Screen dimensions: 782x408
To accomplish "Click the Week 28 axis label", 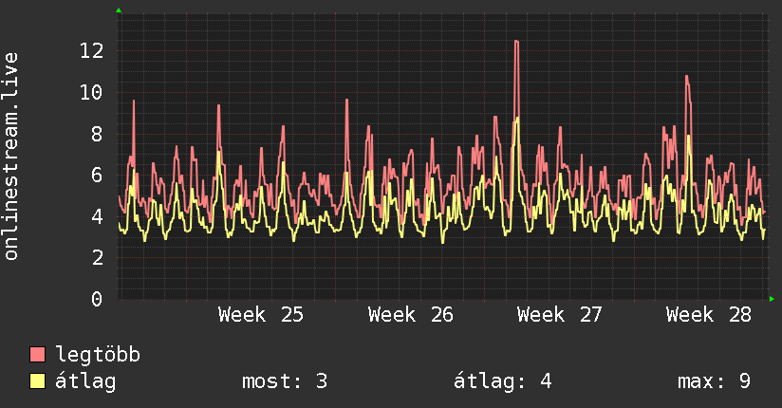I will point(709,315).
